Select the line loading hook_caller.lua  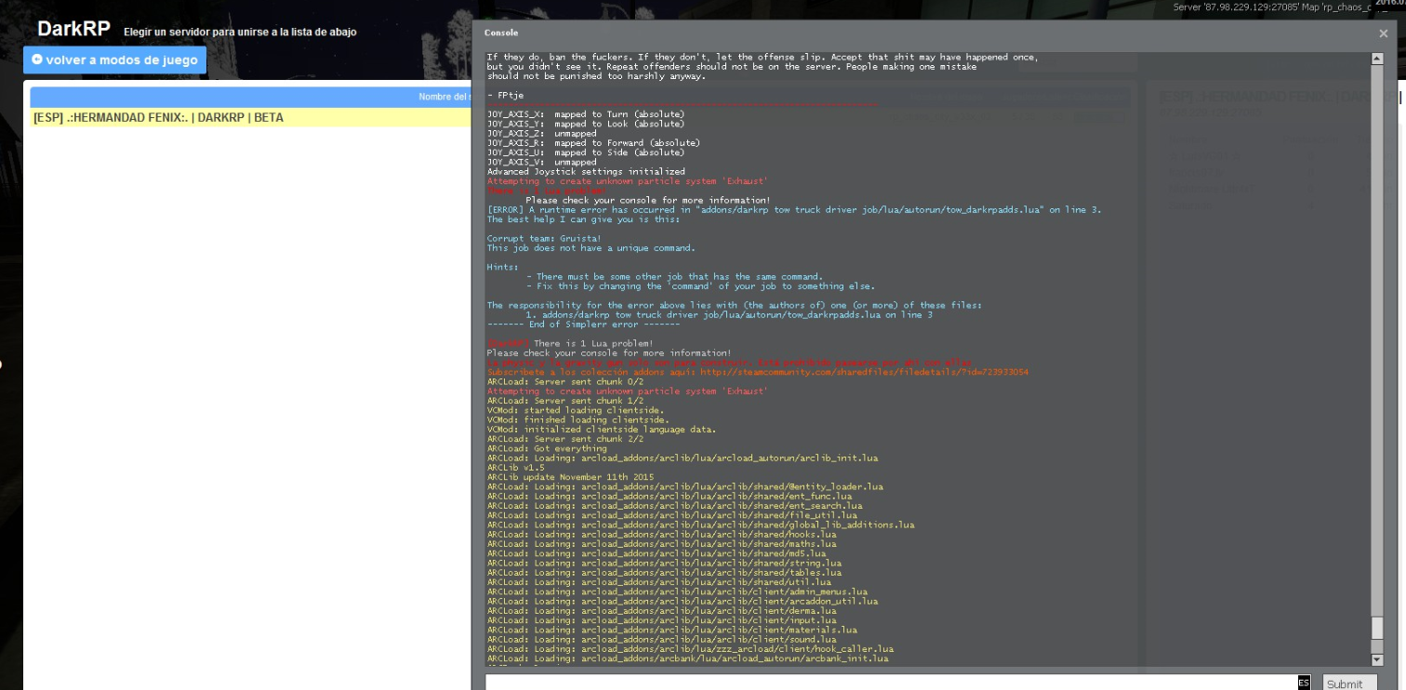pos(690,649)
